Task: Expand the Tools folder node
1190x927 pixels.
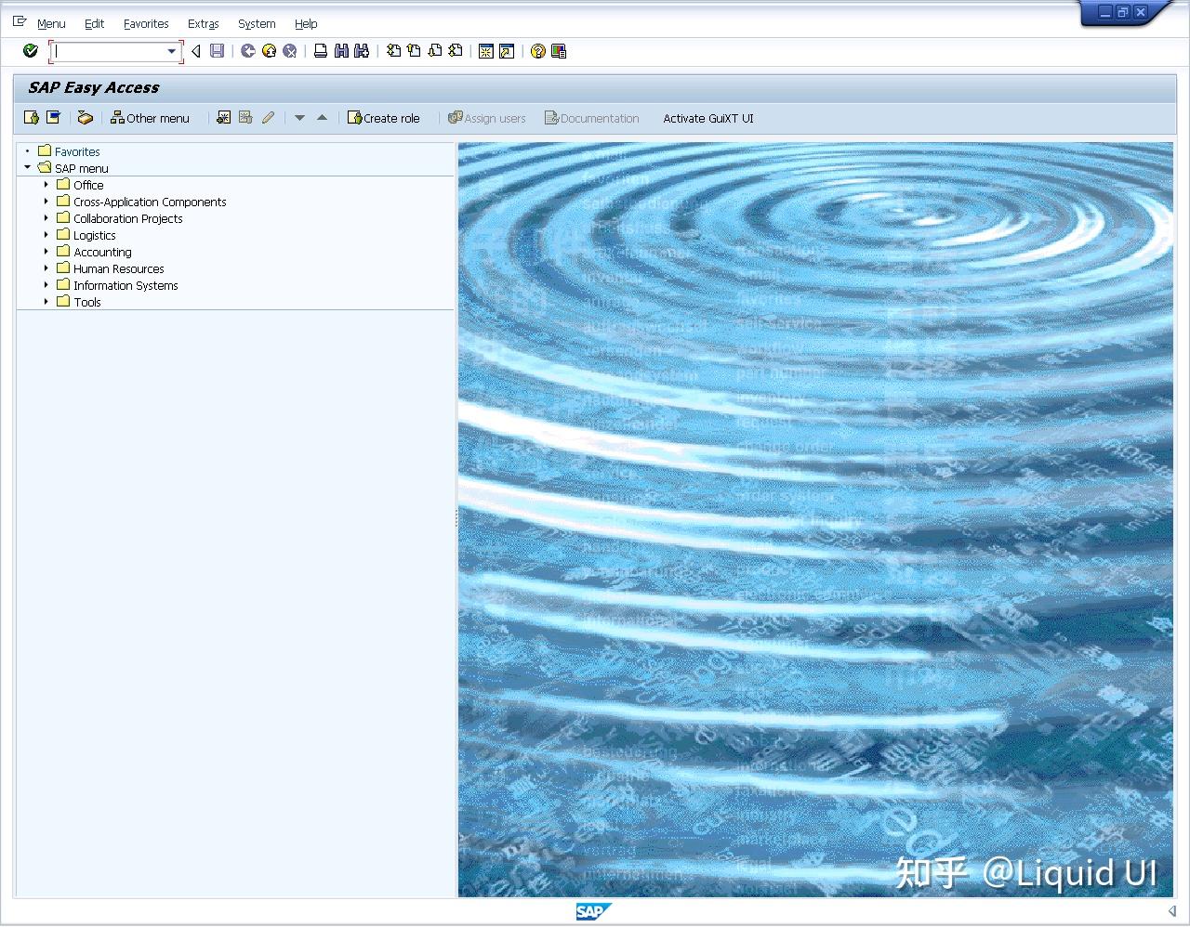Action: coord(46,302)
